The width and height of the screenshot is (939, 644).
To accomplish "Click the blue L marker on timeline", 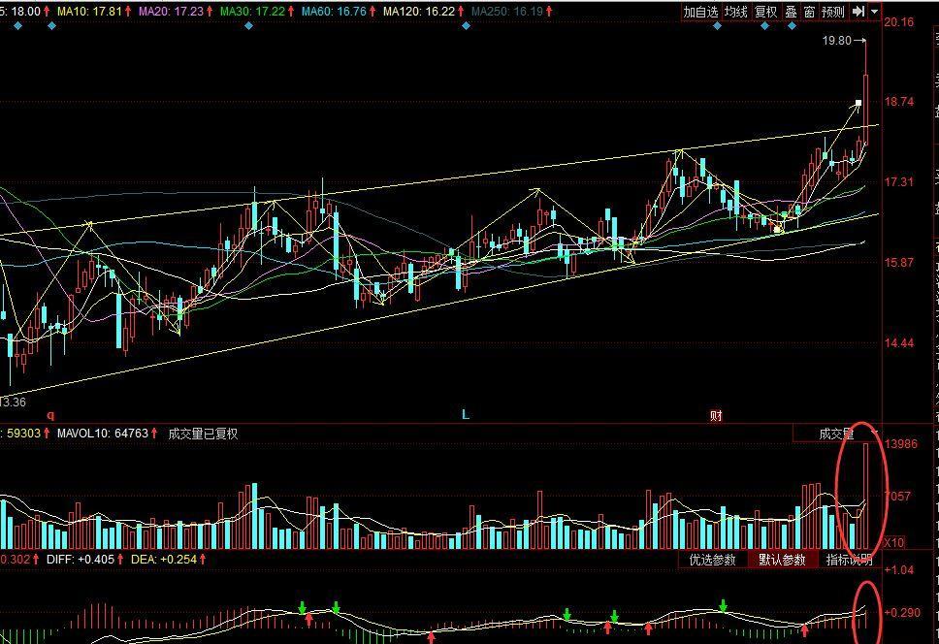I will (466, 415).
